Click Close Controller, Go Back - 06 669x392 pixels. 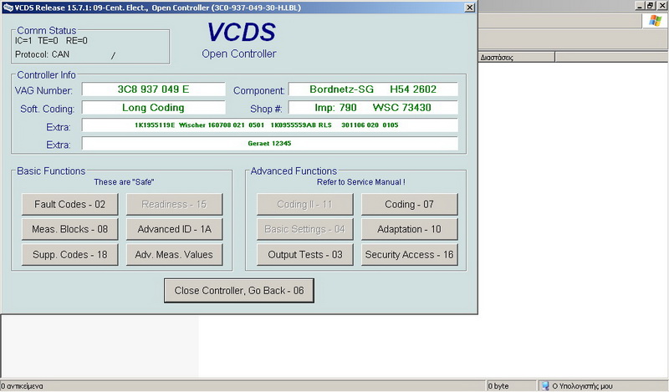pyautogui.click(x=239, y=291)
